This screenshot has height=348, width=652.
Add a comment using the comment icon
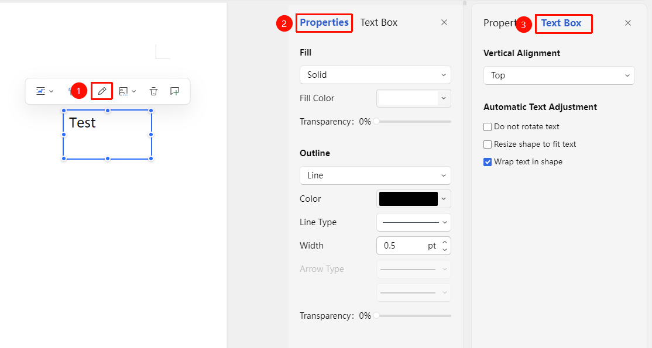click(x=174, y=91)
